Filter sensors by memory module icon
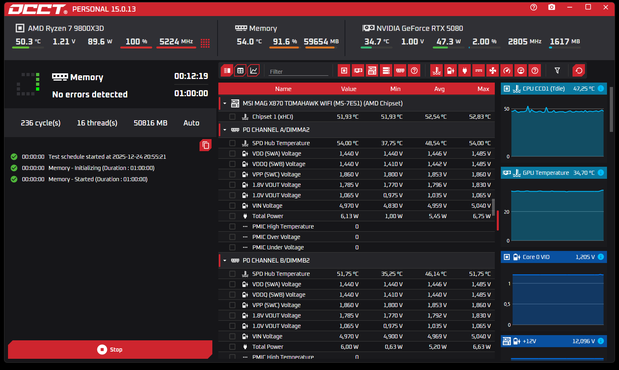The image size is (619, 370). coord(400,71)
